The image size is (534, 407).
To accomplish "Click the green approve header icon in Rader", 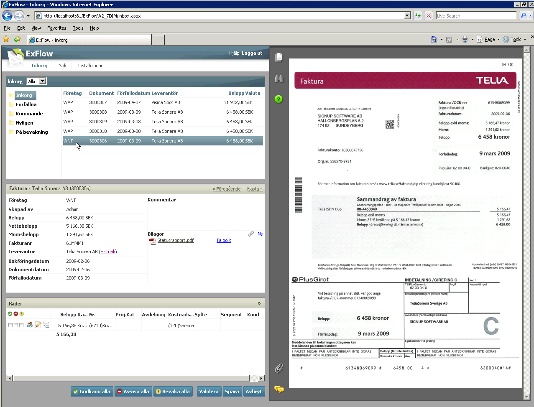I will click(10, 314).
